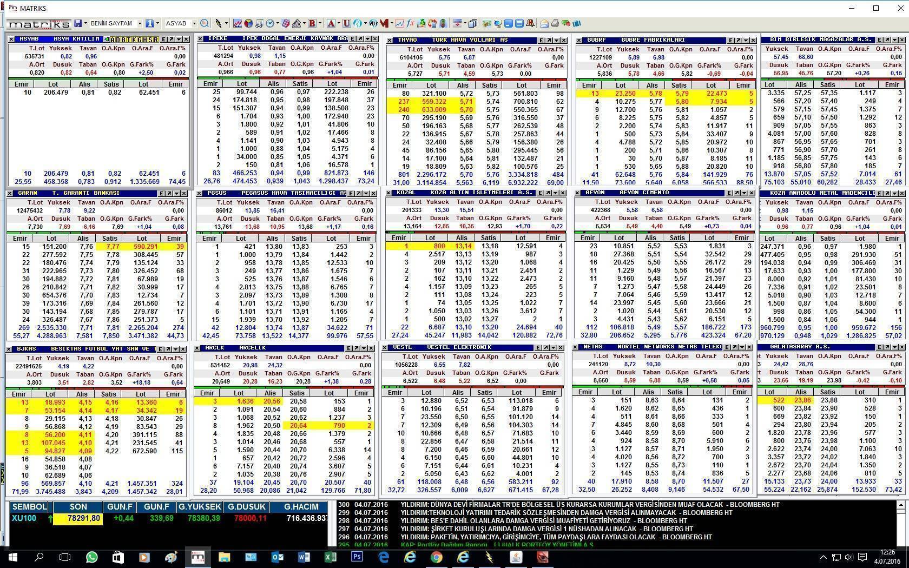Open the envelope mail icon
This screenshot has width=909, height=568.
[544, 23]
